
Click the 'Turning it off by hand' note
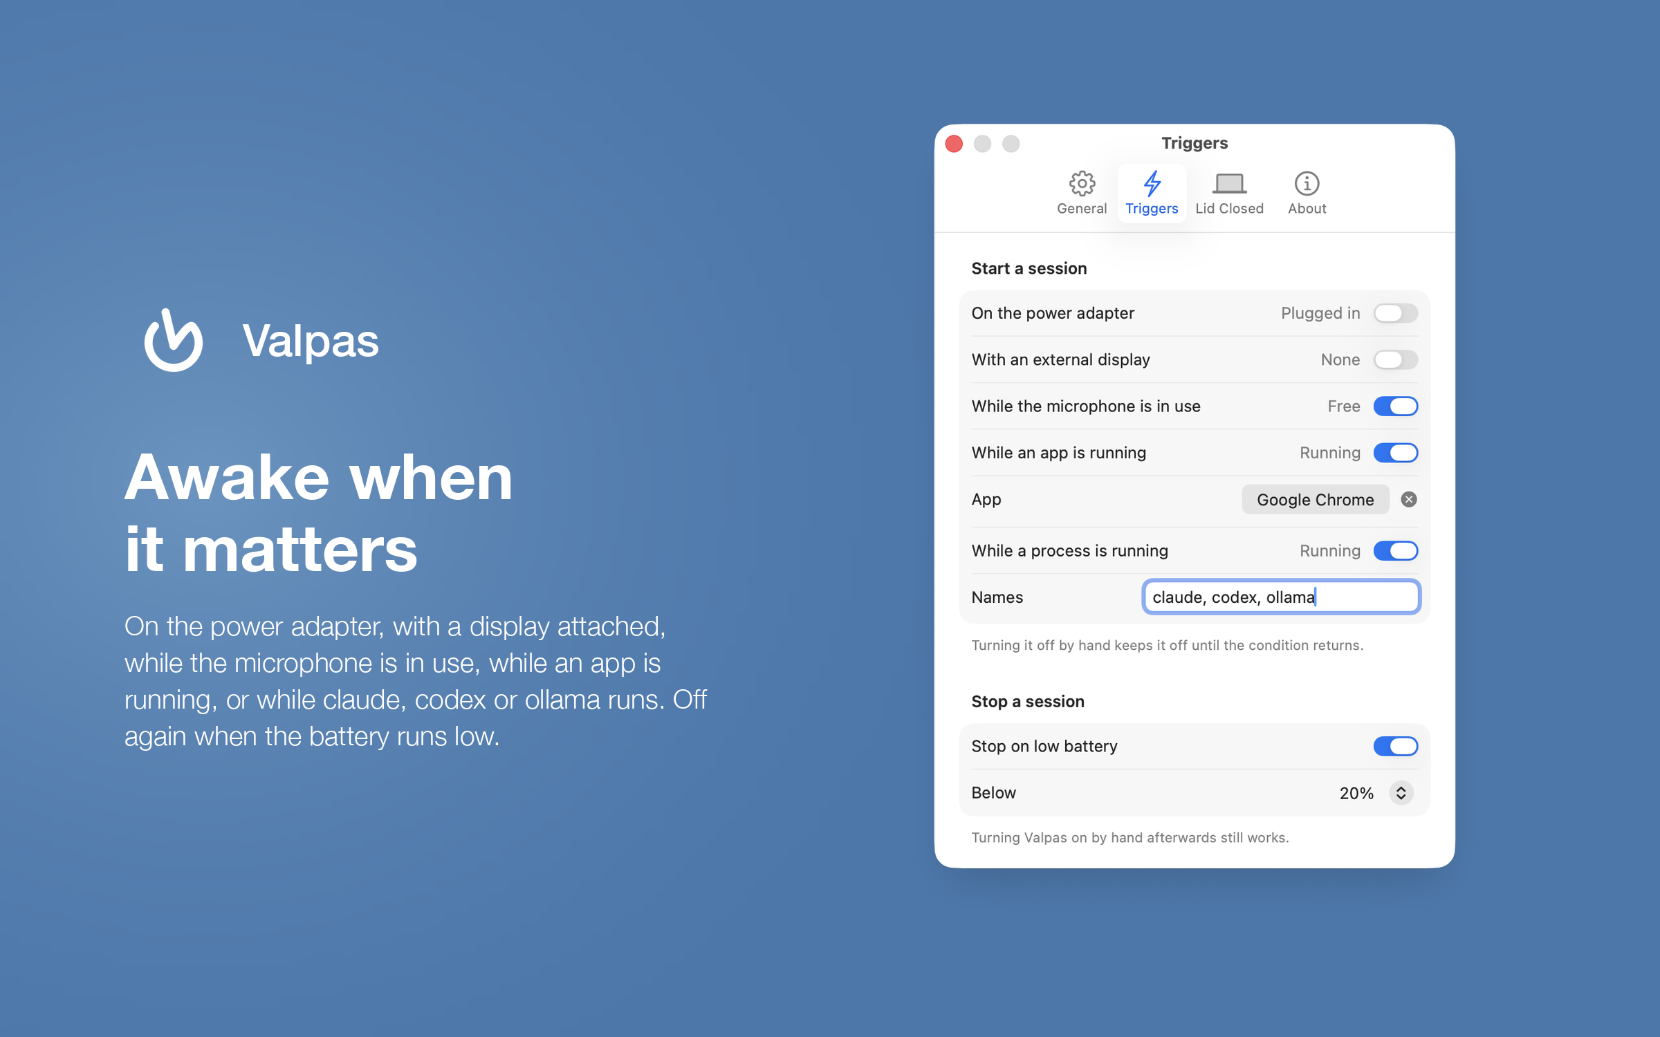(1167, 645)
